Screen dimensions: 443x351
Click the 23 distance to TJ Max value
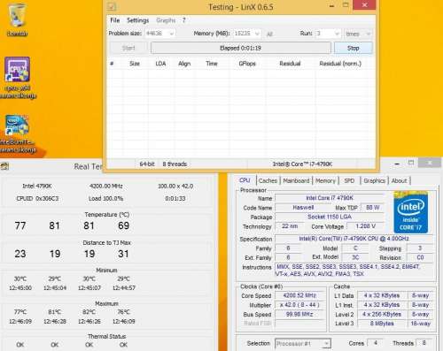tap(20, 254)
